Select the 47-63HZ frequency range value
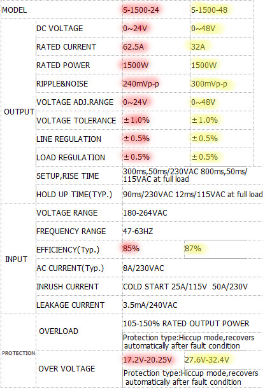Screen dimensions: 265x388 (x=138, y=232)
